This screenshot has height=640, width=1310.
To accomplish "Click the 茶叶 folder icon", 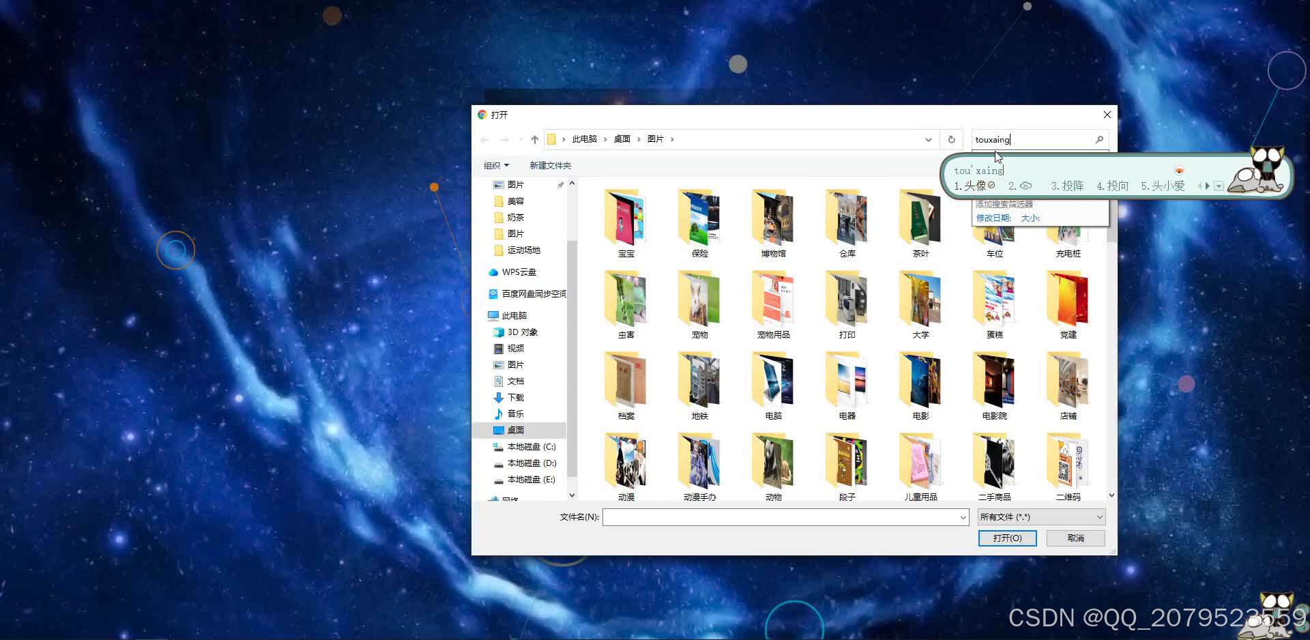I will click(921, 218).
